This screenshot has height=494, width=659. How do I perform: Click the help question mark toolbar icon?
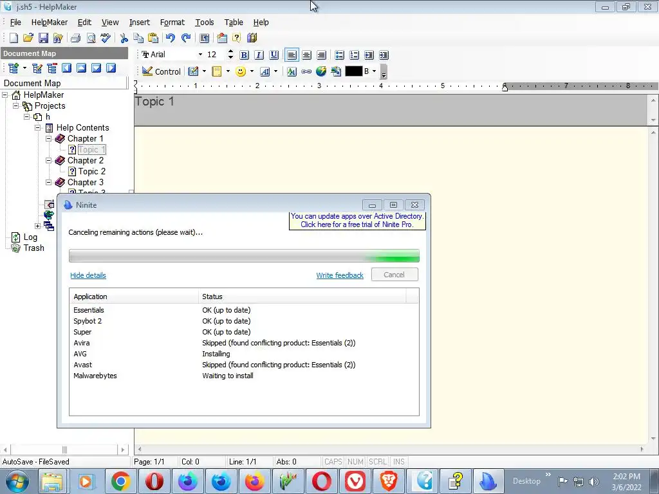tap(237, 38)
